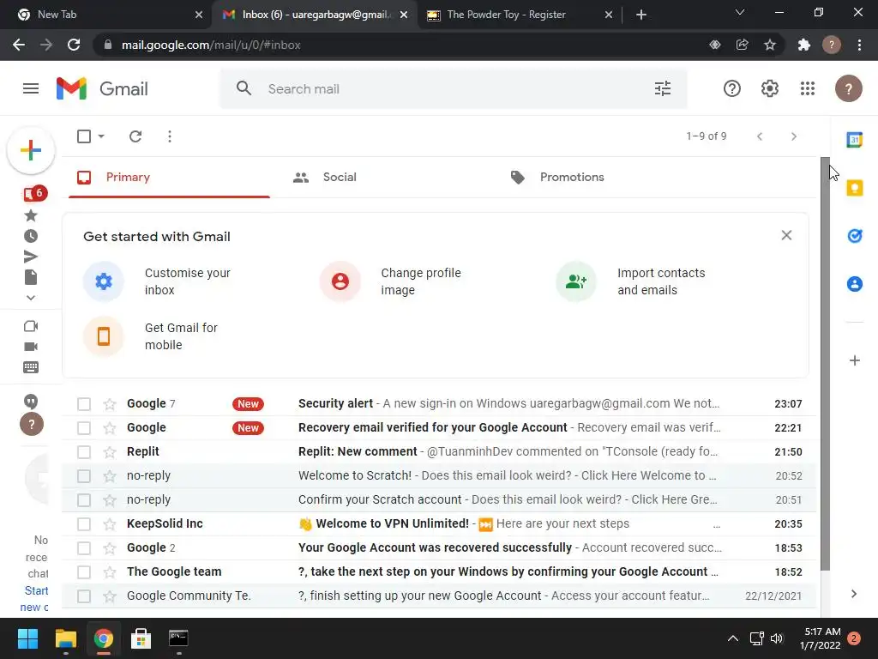Tick the Replit email checkbox
878x659 pixels.
(x=84, y=452)
